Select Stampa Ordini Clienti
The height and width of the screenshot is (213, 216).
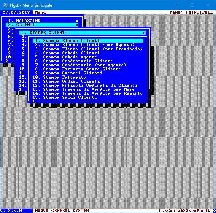71,81
